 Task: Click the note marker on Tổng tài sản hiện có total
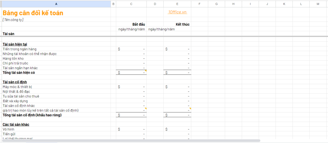pyautogui.click(x=146, y=71)
